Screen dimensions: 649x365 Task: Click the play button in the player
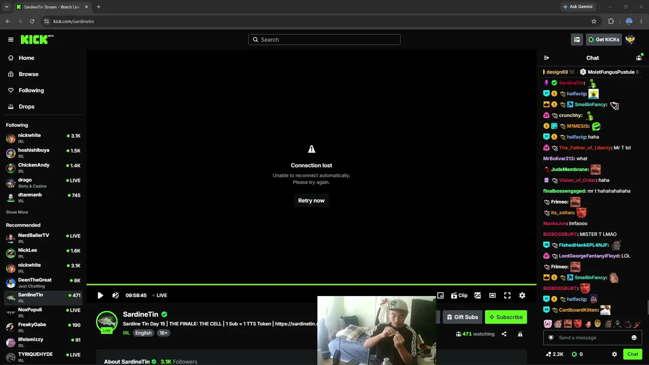click(100, 296)
